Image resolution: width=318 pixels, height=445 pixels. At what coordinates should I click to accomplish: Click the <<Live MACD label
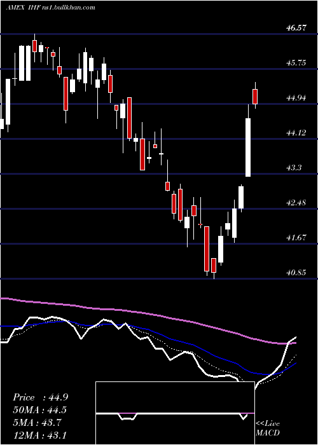click(x=268, y=428)
